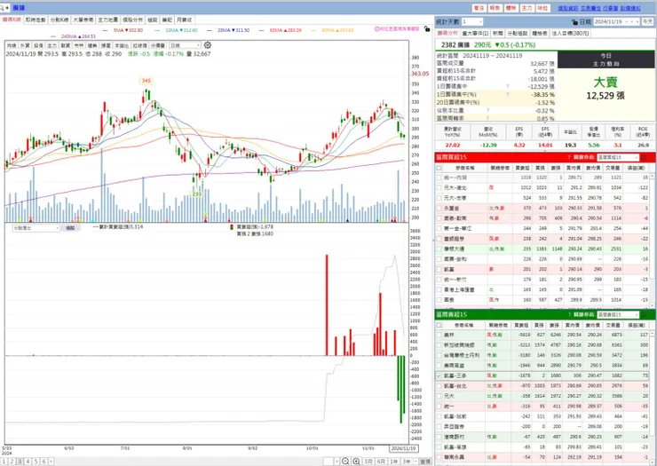The height and width of the screenshot is (466, 657).
Task: Click zoom out magnifier below chart
Action: click(x=345, y=461)
